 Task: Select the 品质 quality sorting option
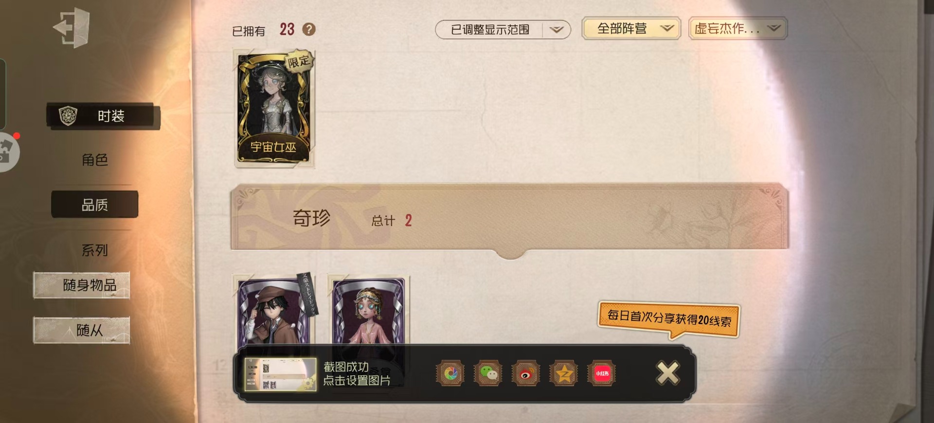coord(95,205)
